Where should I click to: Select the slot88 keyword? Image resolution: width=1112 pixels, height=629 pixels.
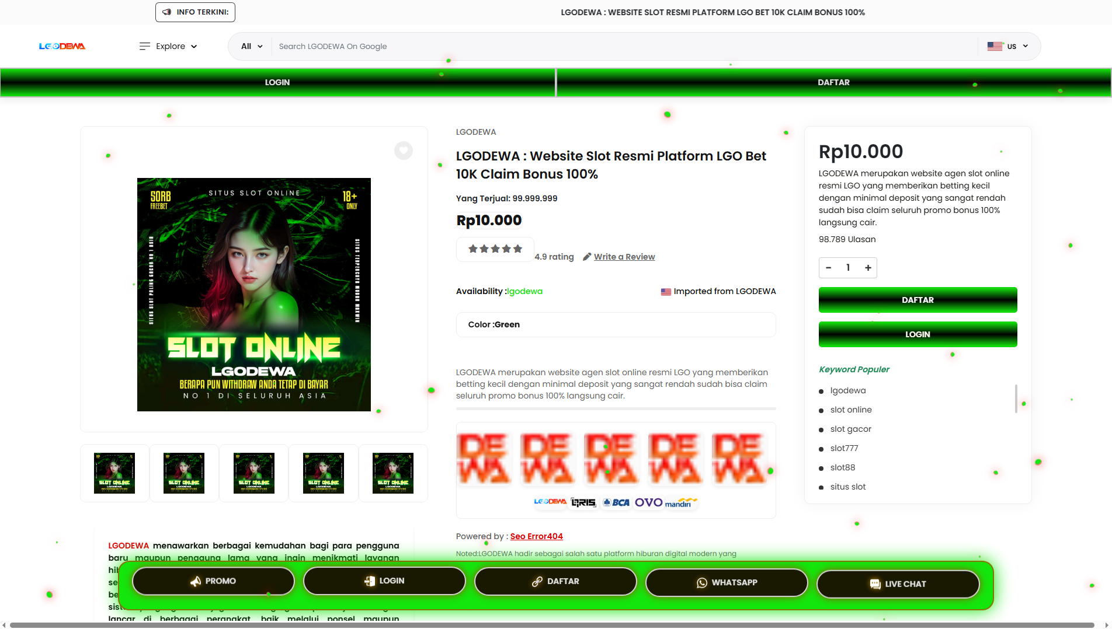pos(843,467)
